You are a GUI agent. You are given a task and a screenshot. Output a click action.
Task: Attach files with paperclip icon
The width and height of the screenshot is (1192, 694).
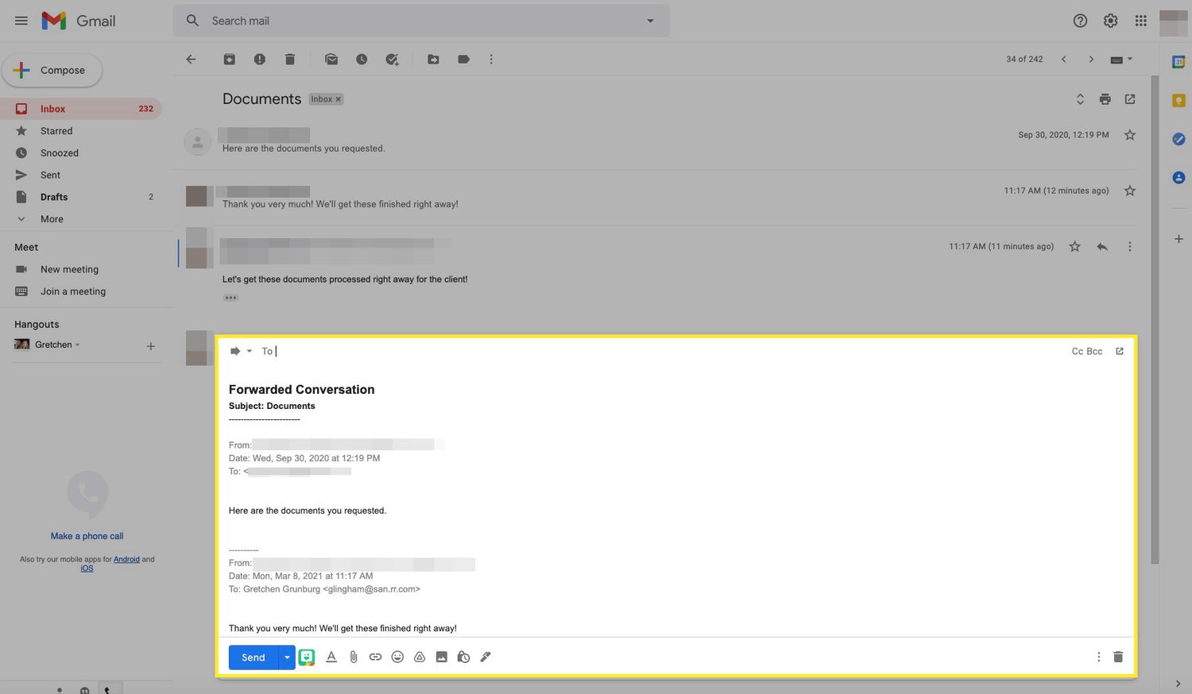click(354, 657)
